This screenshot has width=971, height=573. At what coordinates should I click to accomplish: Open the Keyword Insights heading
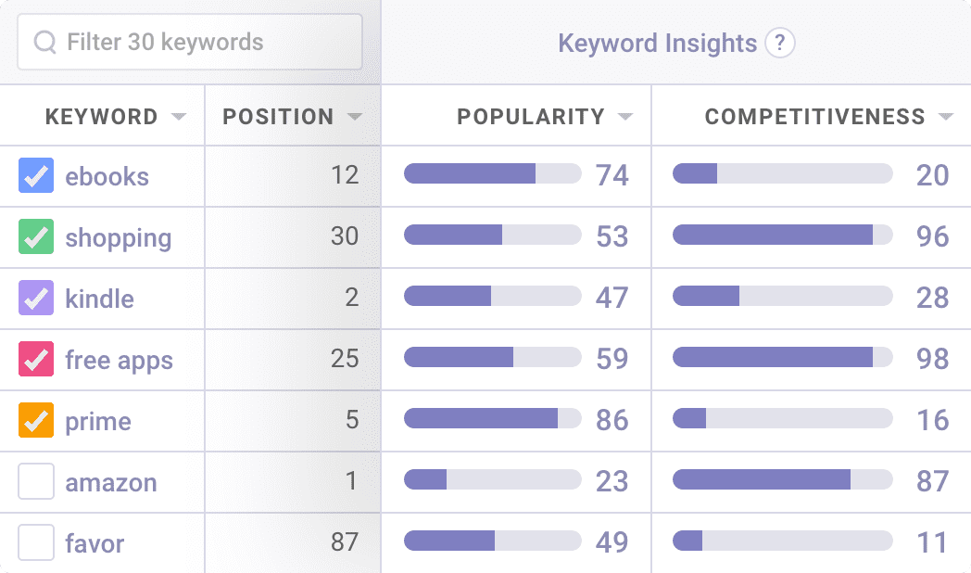pyautogui.click(x=657, y=43)
